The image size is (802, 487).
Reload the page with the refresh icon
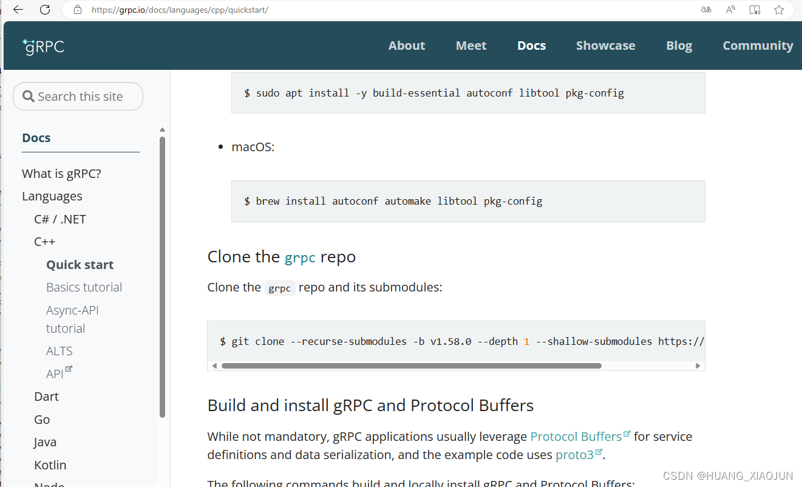[x=44, y=10]
